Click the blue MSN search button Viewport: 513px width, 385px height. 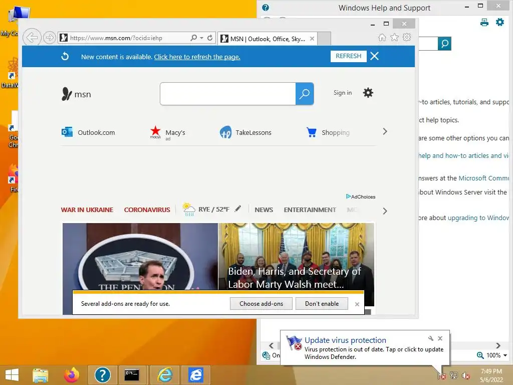point(305,94)
